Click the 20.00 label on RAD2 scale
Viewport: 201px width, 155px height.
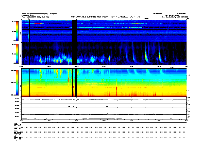click(x=14, y=31)
